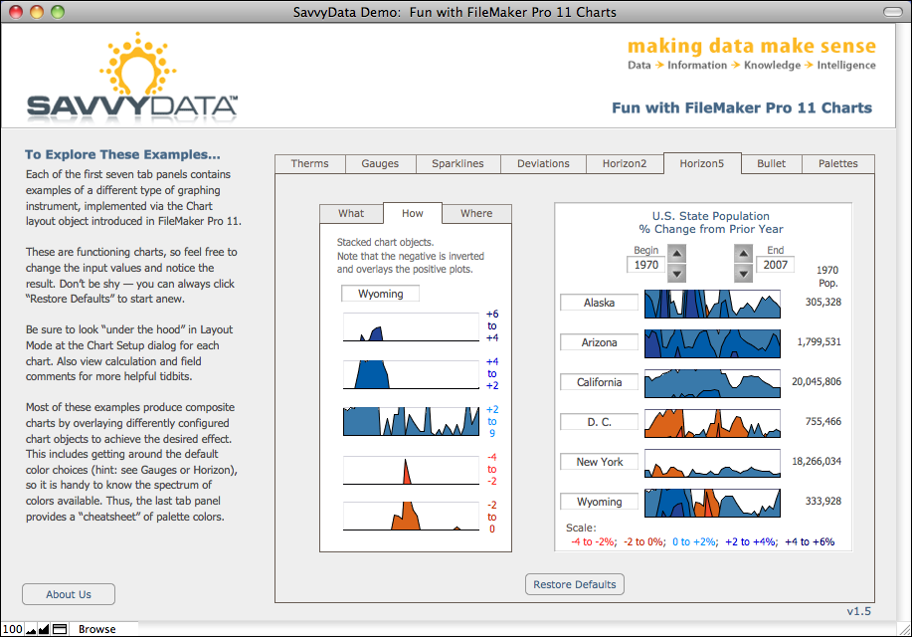Click the New York population value 18,266,034

click(x=817, y=461)
